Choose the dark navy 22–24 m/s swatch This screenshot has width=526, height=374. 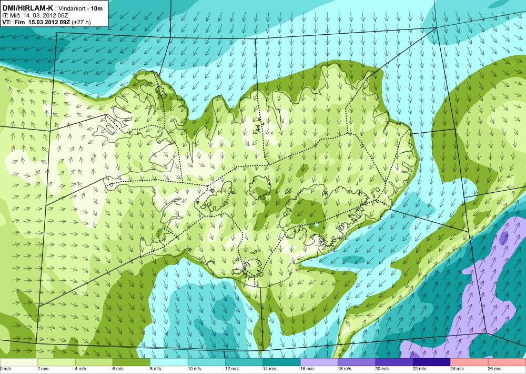tap(432, 362)
